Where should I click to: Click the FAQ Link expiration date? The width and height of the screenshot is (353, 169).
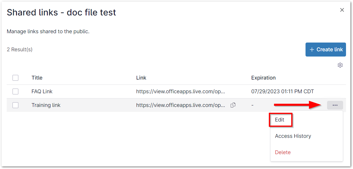tap(283, 91)
